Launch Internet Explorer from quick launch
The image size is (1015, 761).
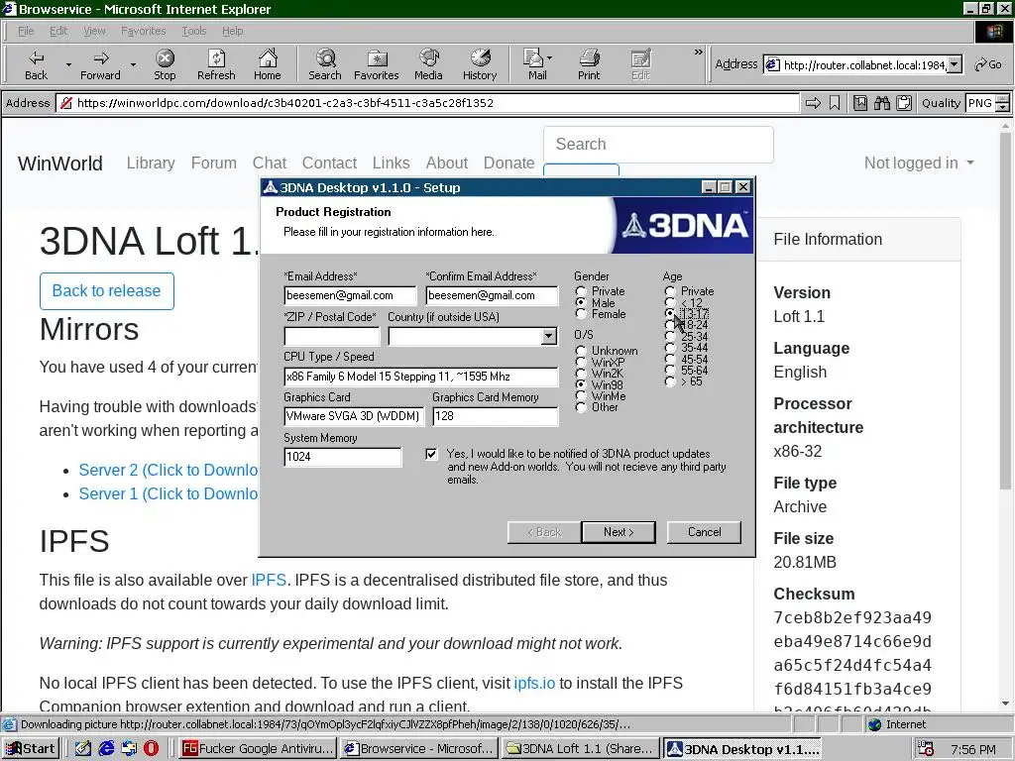106,749
